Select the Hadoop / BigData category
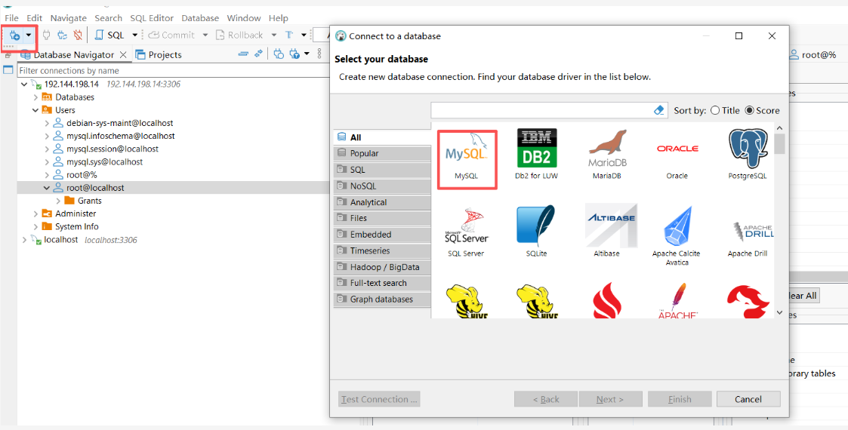The width and height of the screenshot is (848, 430). [x=382, y=267]
